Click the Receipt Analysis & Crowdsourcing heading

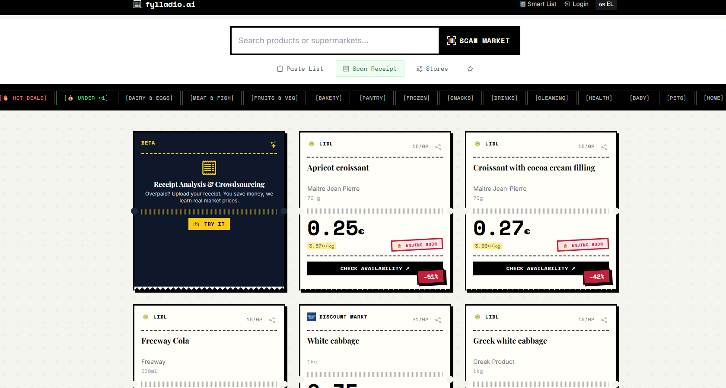(209, 184)
